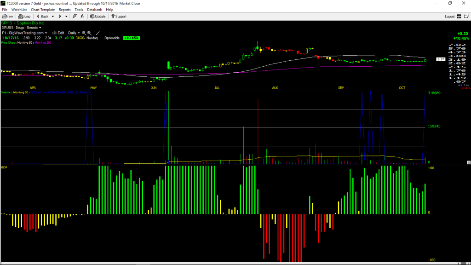Click the Update globe button
Viewport: 471px width, 265px height.
[98, 17]
